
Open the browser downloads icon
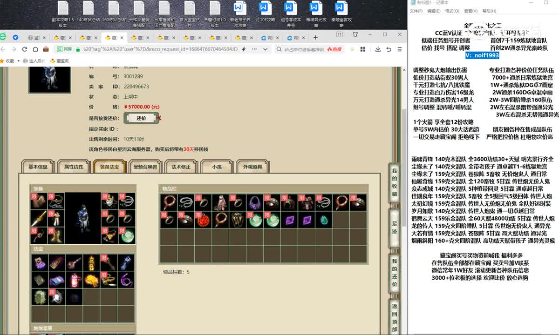(378, 49)
